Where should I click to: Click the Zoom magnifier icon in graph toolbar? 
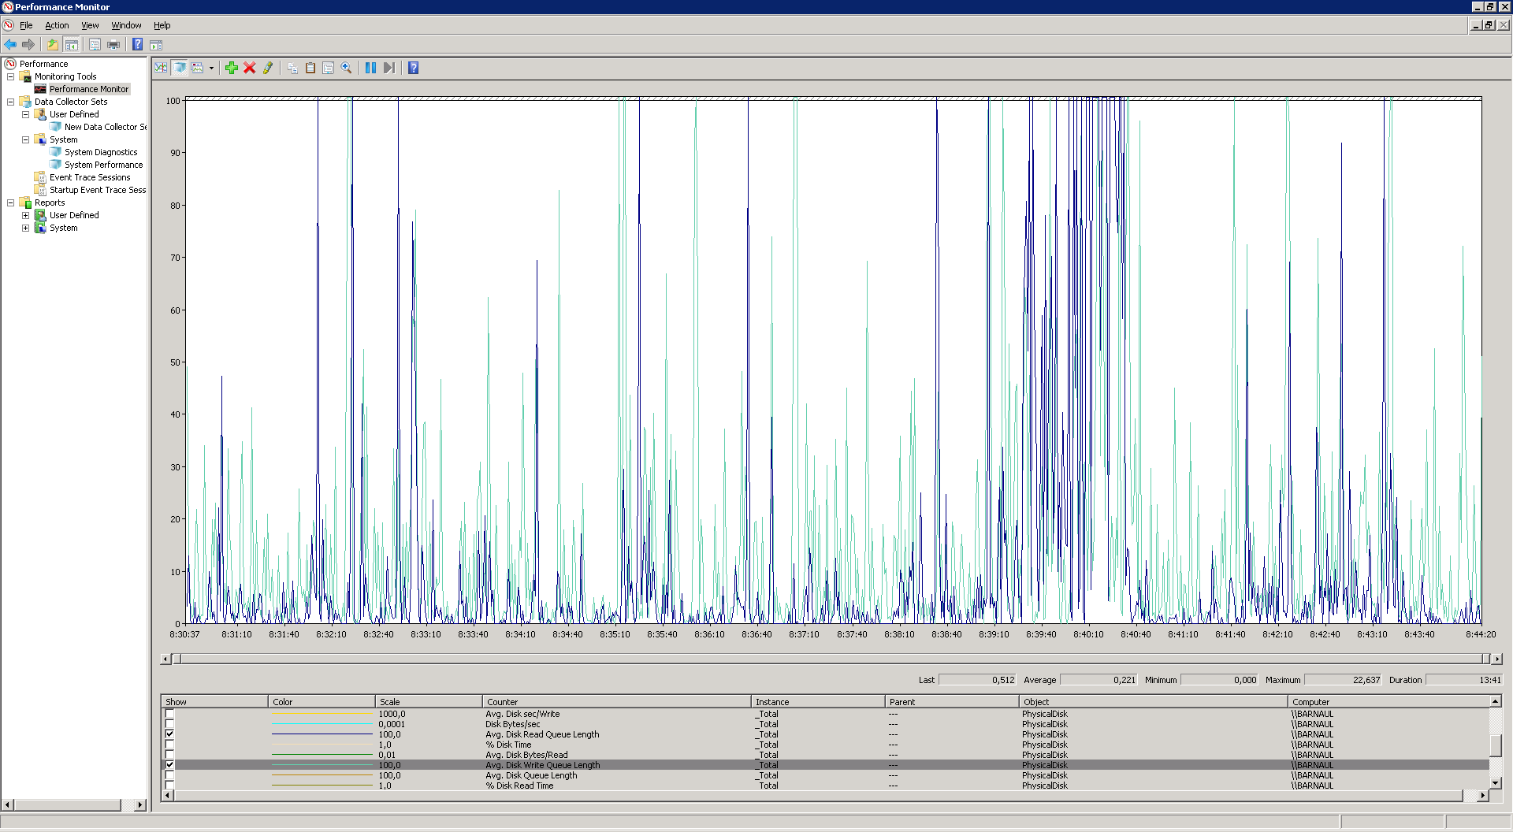pos(346,68)
